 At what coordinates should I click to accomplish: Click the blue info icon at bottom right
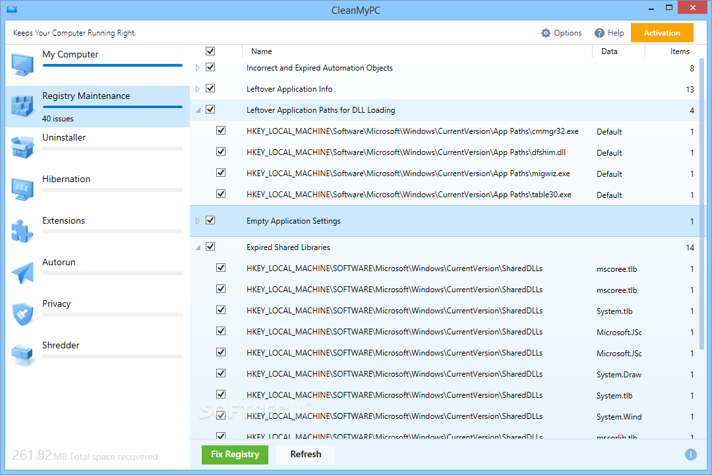[x=691, y=455]
